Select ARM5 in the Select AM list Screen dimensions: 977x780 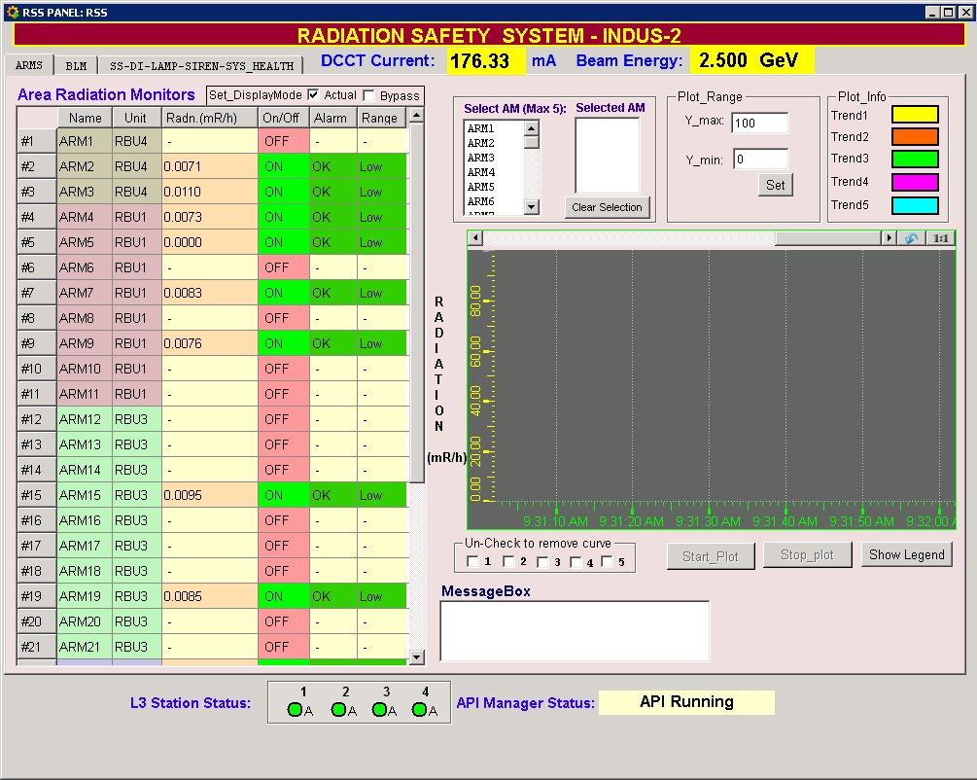pos(481,187)
